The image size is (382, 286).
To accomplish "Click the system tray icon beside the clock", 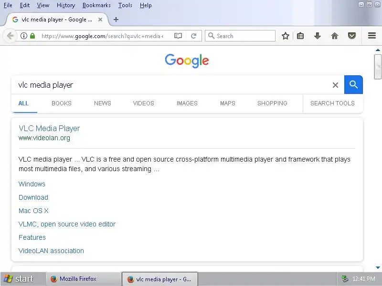I will click(x=345, y=279).
